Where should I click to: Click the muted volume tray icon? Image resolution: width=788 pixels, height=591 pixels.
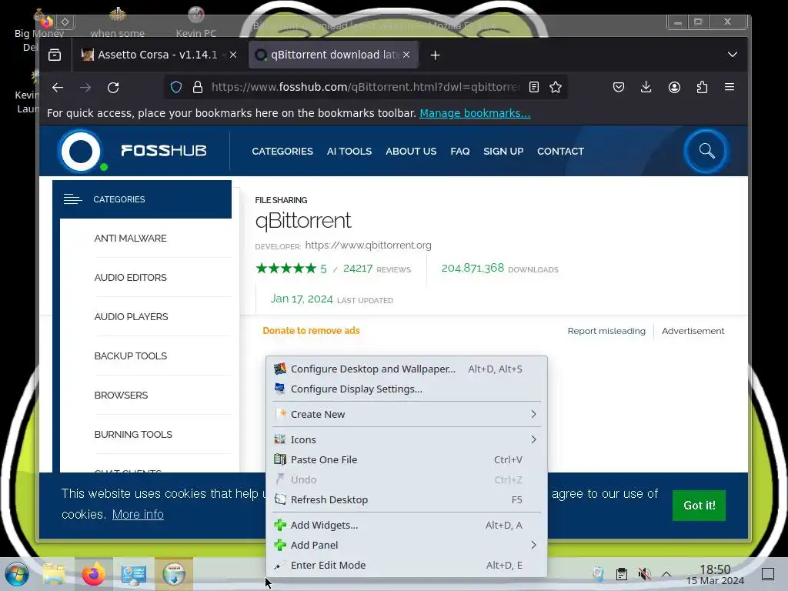(x=644, y=574)
